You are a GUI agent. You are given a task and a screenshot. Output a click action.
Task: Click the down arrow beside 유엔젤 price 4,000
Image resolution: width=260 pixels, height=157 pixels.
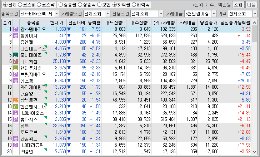pyautogui.click(x=69, y=42)
